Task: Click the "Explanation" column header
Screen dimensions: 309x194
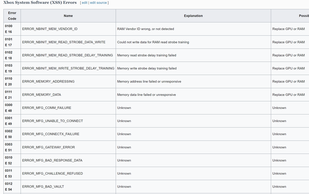Action: (193, 16)
